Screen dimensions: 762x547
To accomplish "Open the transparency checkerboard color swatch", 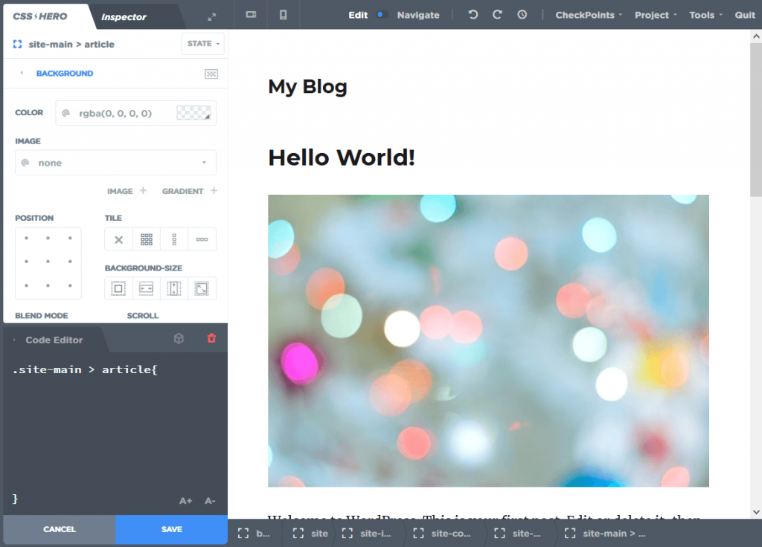I will point(192,112).
